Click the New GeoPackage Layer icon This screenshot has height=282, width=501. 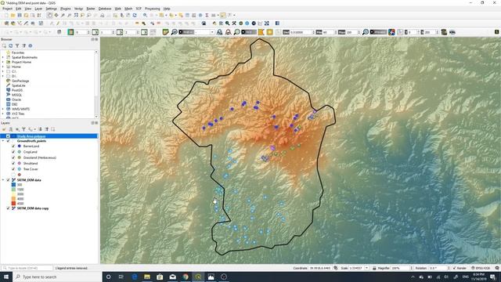pos(13,23)
